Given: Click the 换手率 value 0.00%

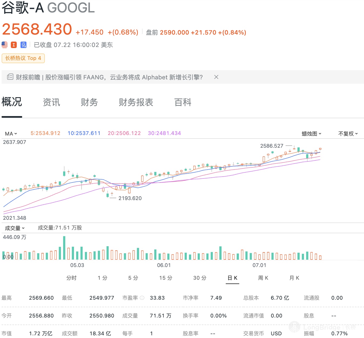Looking at the screenshot, I should (x=218, y=316).
